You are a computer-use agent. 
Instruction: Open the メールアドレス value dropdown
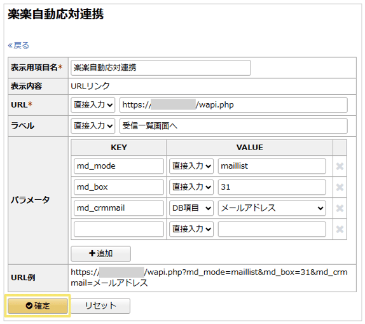[272, 208]
